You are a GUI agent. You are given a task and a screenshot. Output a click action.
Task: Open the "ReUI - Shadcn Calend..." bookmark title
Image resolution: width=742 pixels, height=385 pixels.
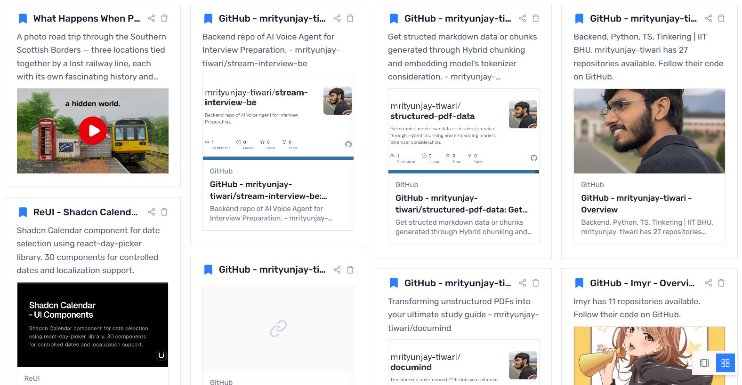click(85, 212)
